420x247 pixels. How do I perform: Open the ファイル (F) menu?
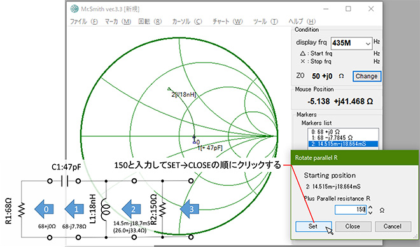84,22
